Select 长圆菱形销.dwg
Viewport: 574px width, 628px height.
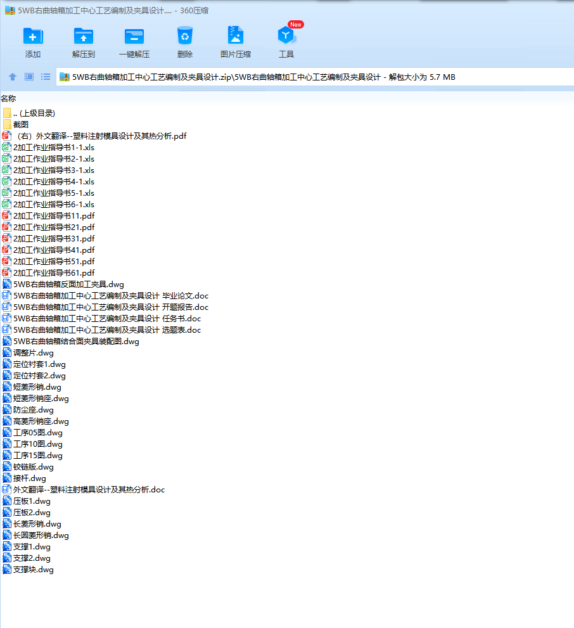(35, 535)
